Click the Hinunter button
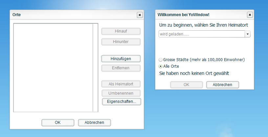This screenshot has height=137, width=268. point(121,42)
